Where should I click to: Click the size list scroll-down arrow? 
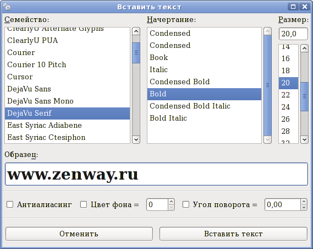click(304, 139)
